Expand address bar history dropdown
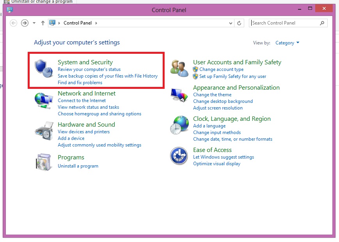This screenshot has height=242, width=339. 231,23
